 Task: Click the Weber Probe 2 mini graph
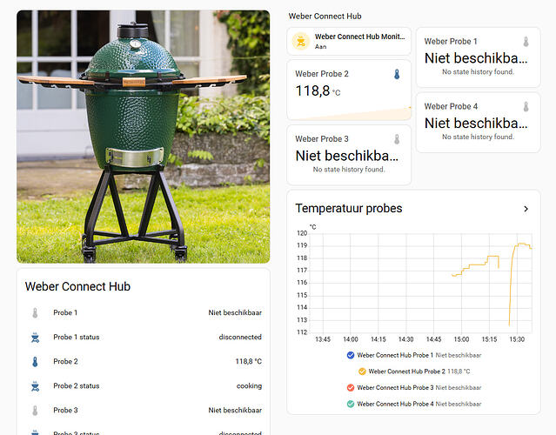tap(349, 113)
